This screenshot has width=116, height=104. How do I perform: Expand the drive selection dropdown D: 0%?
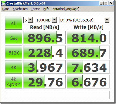pyautogui.click(x=107, y=20)
